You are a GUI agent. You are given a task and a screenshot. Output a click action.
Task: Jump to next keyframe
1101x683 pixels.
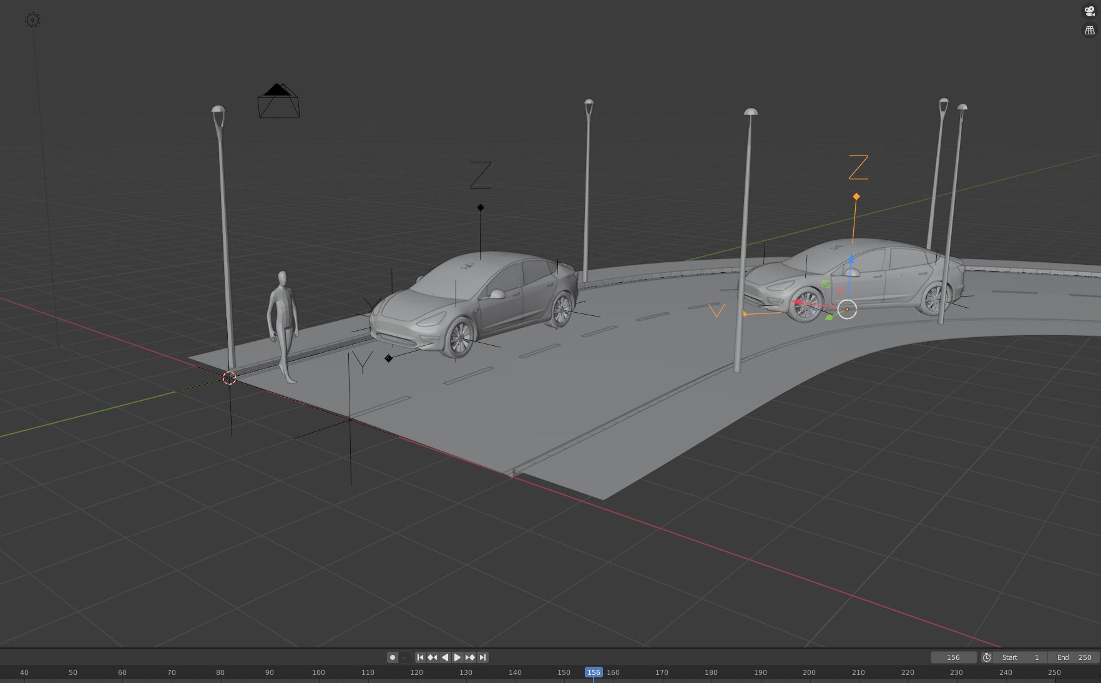point(470,657)
